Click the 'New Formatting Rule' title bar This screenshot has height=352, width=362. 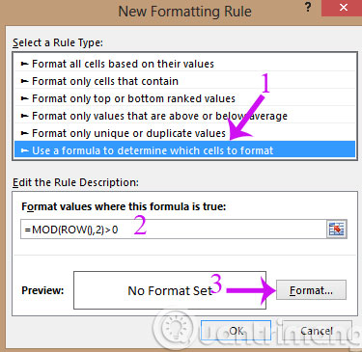click(x=184, y=12)
